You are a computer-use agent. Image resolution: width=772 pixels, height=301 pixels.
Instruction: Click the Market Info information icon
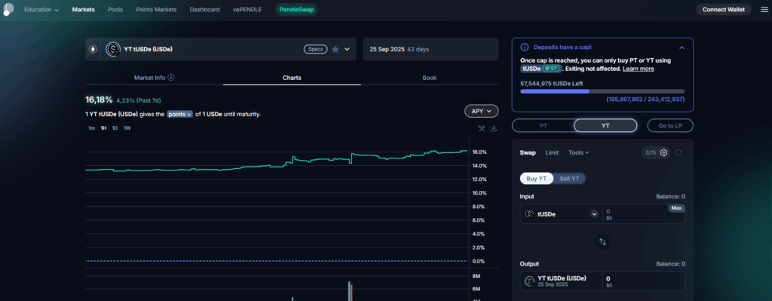171,78
